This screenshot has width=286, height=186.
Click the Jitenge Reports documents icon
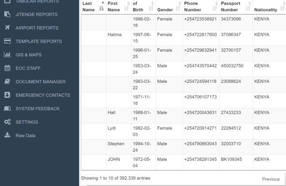click(7, 14)
